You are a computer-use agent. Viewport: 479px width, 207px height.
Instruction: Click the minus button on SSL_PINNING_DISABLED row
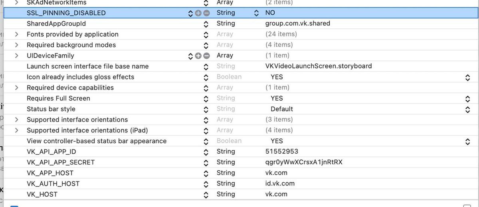tap(206, 13)
